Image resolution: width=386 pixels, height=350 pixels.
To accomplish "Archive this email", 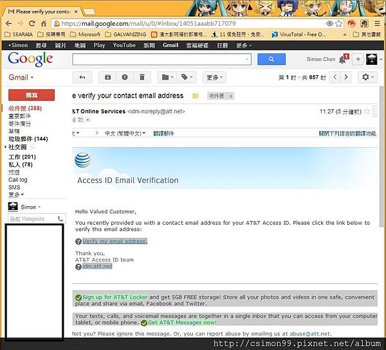I will pos(107,78).
